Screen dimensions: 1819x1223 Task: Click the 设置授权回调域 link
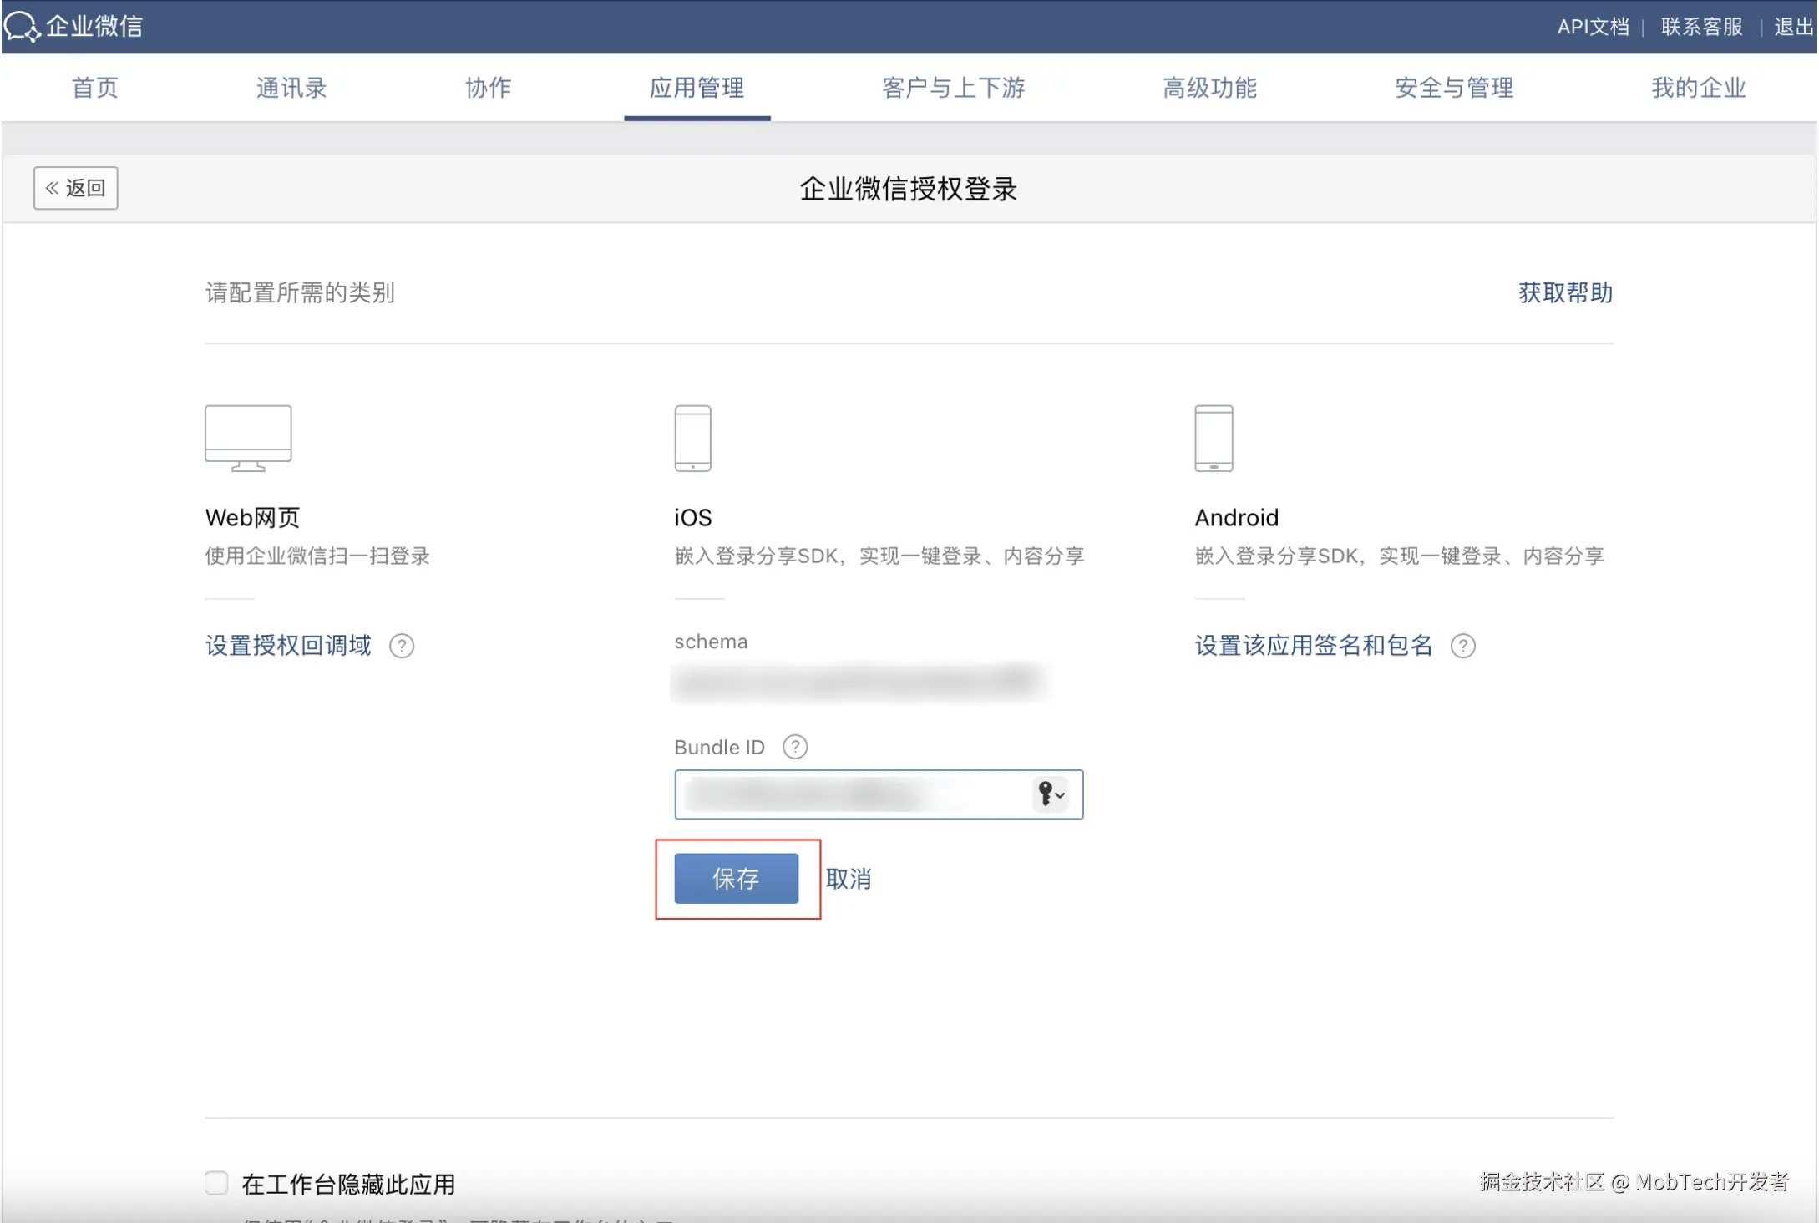coord(288,646)
